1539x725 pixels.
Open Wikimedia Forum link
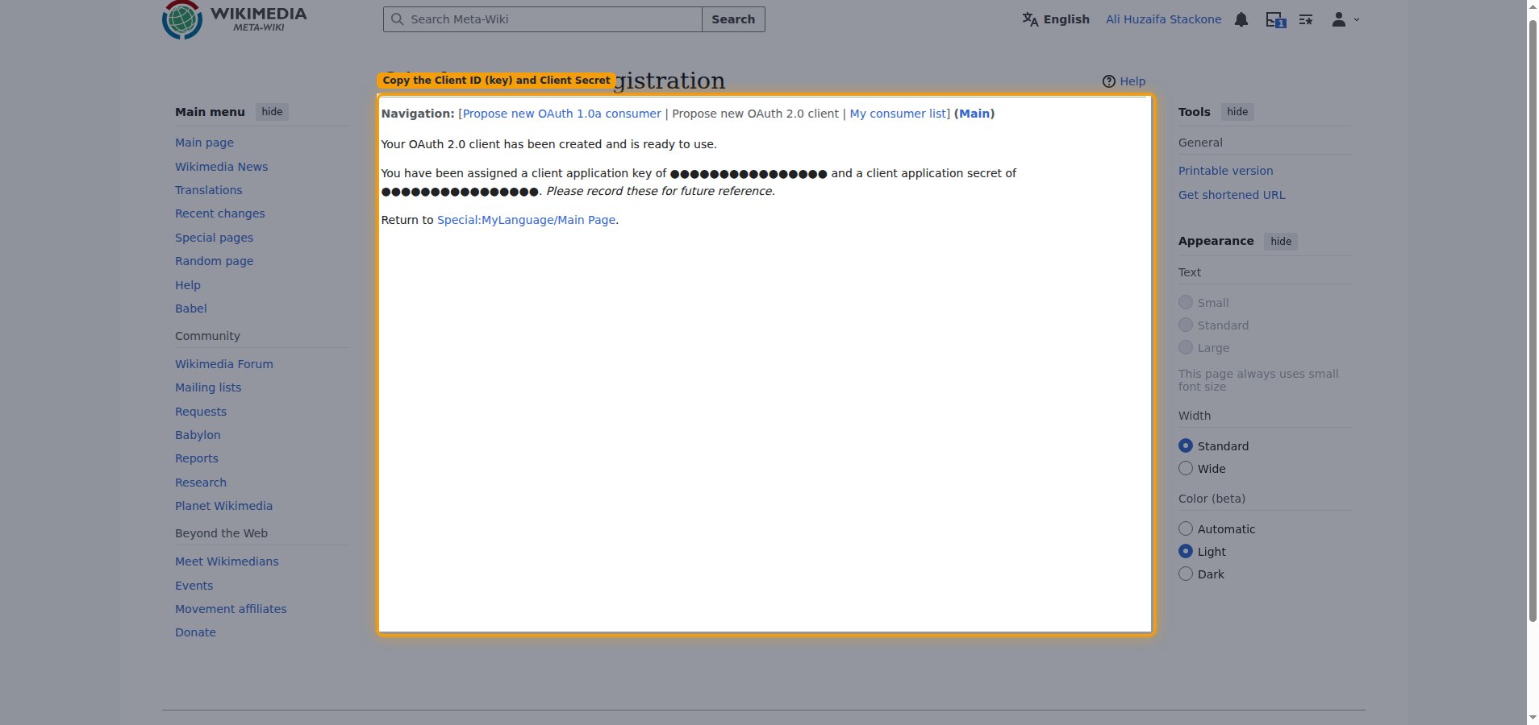pos(224,364)
